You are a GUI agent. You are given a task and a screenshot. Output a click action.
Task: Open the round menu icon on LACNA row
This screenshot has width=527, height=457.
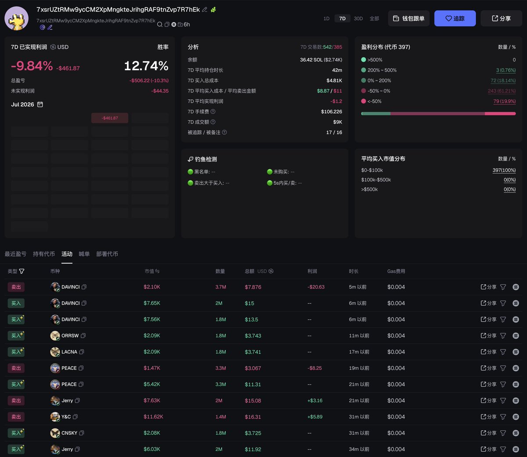point(516,352)
